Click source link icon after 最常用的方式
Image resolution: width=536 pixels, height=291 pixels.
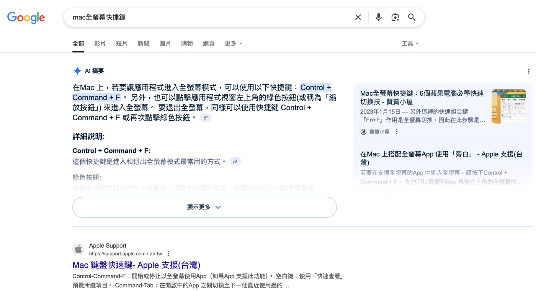coord(235,162)
